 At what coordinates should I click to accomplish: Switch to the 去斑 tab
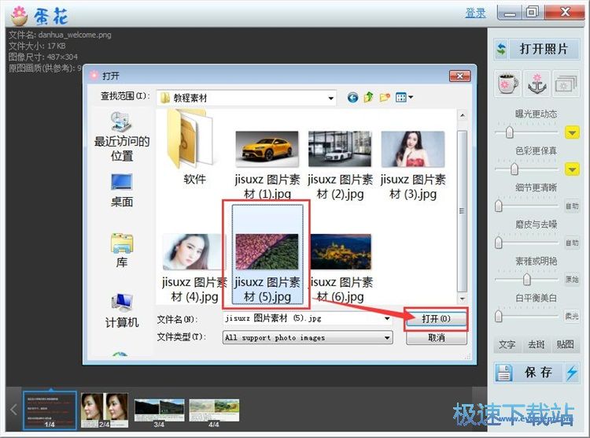click(x=536, y=345)
